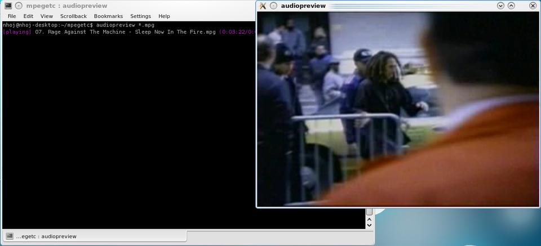Open the Edit menu in Konsole
The width and height of the screenshot is (541, 246).
[x=28, y=16]
